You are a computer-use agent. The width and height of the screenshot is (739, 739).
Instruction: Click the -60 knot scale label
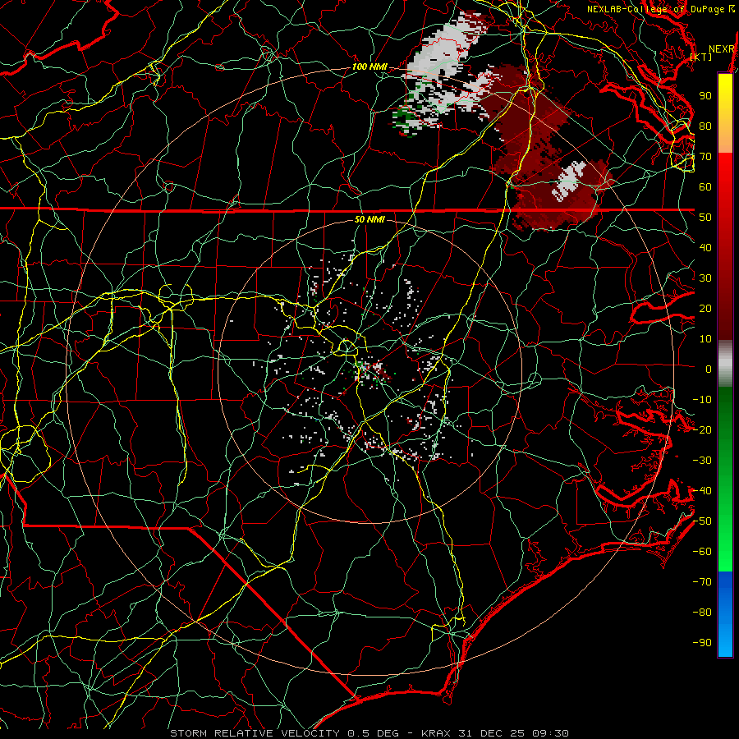[702, 552]
